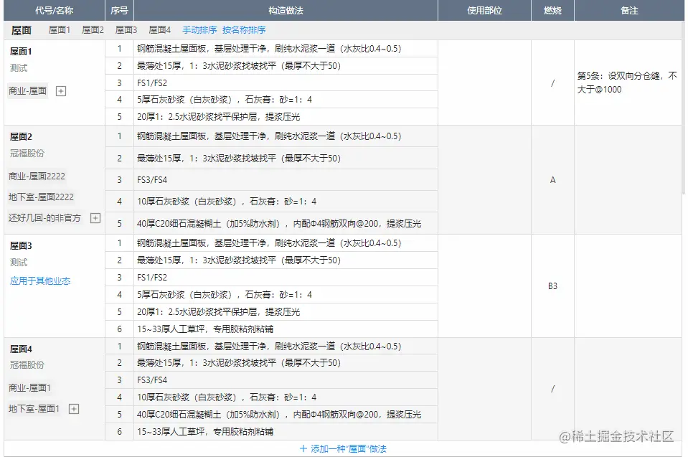Click 屋面2 row 最薄处15厚
Image resolution: width=688 pixels, height=457 pixels.
(286, 158)
